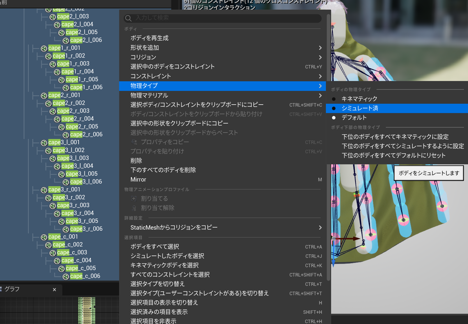Screen dimensions: 468x324
Task: Click the body icon beside cape3_l_004
Action: pos(57,166)
